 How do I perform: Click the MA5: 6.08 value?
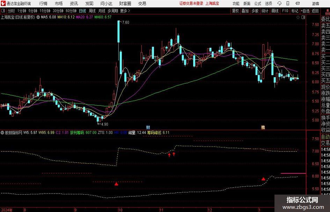[49, 17]
